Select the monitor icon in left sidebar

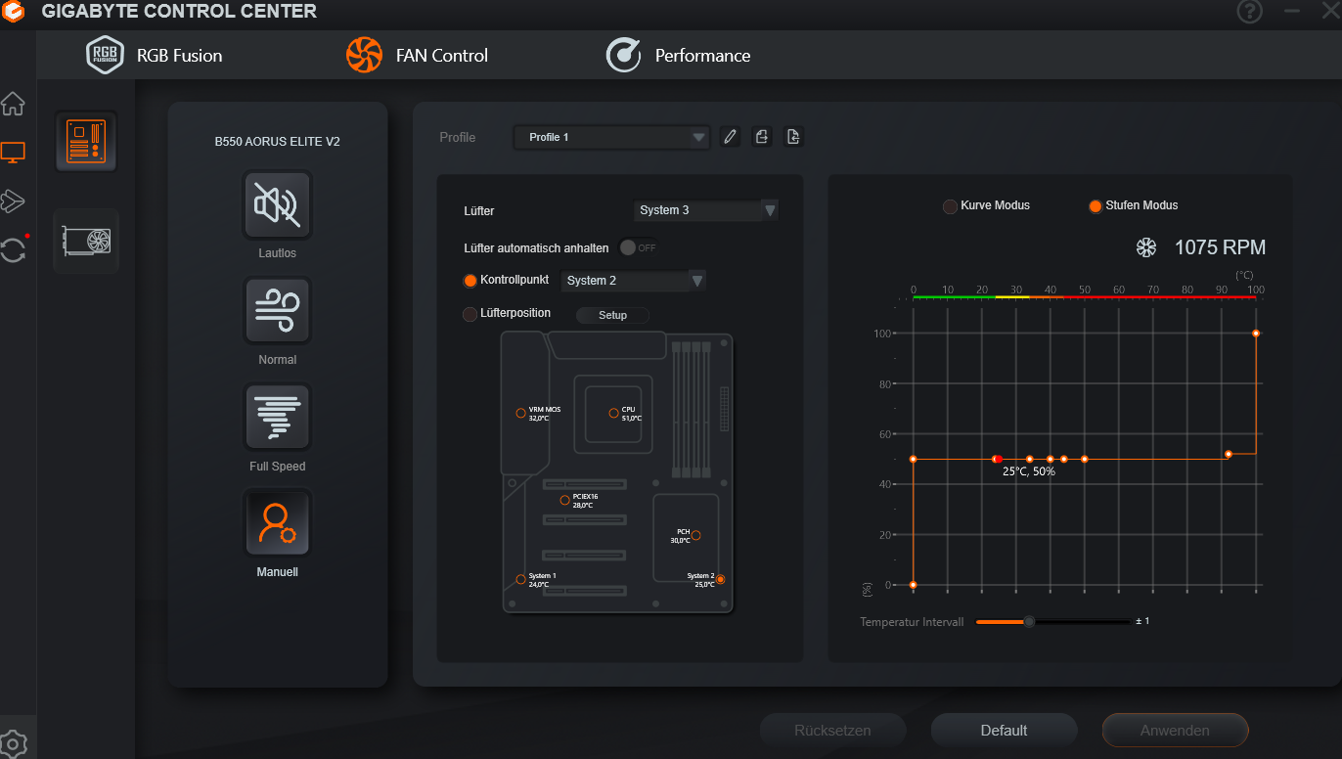point(13,152)
